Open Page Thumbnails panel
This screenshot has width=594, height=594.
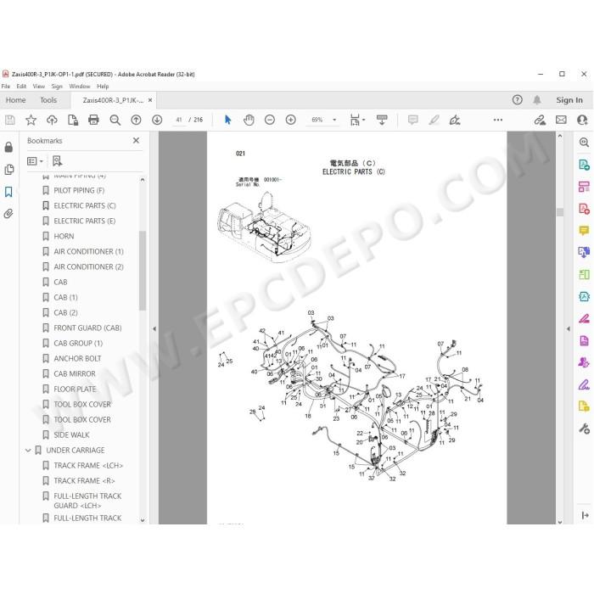(8, 170)
